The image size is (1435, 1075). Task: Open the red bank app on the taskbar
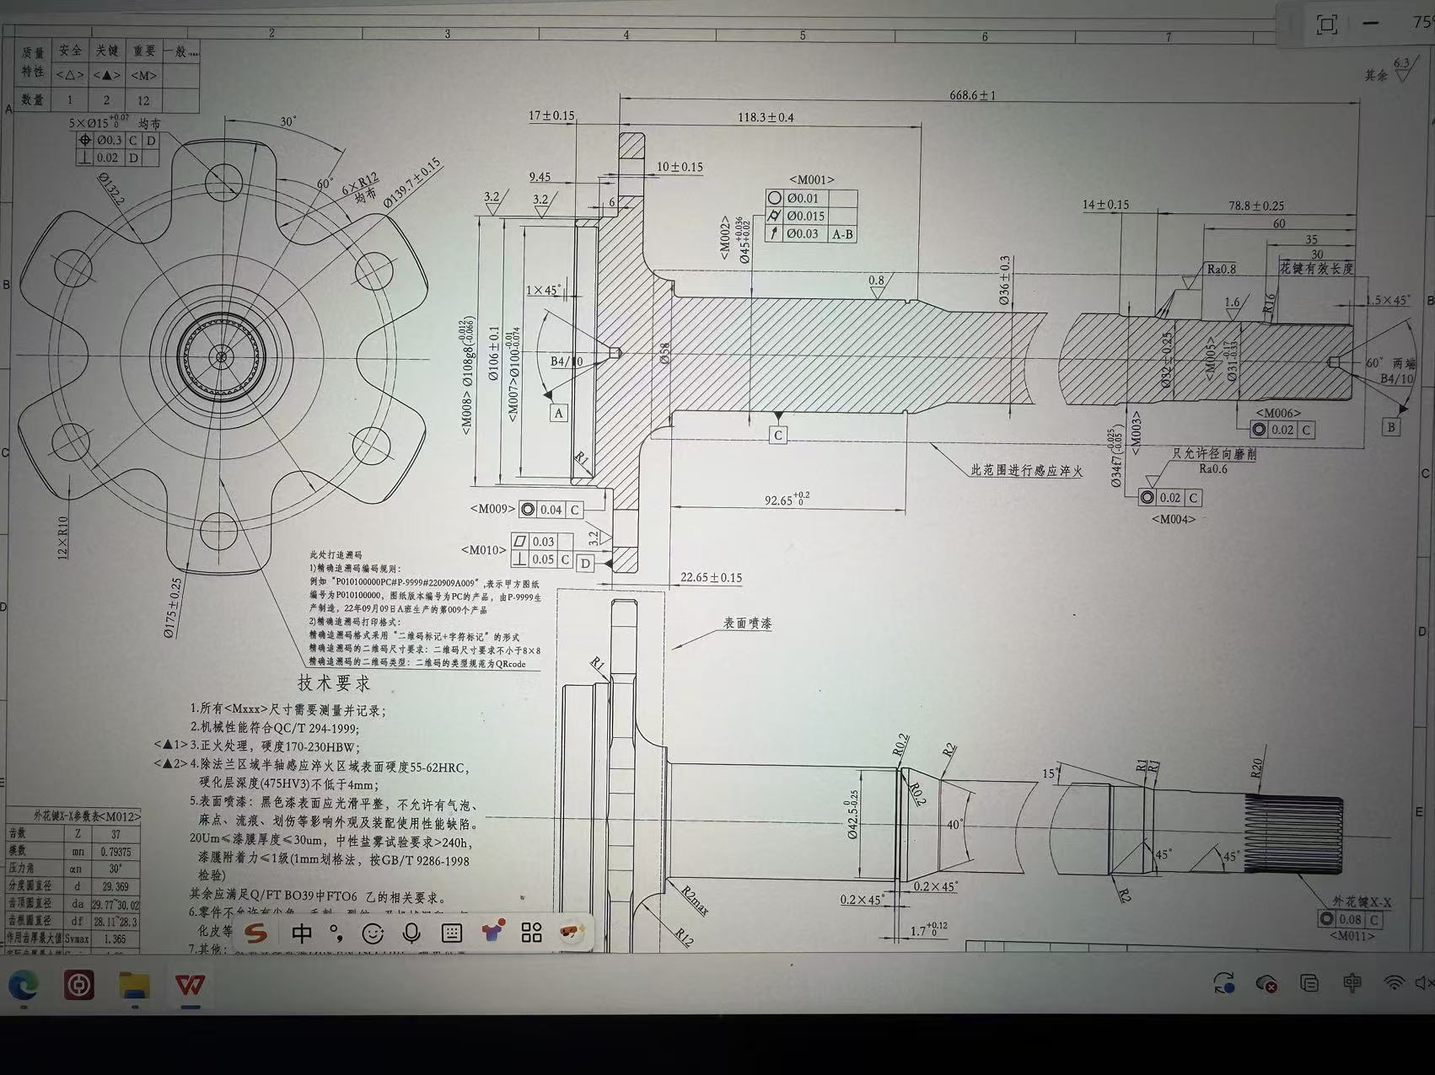(x=79, y=985)
